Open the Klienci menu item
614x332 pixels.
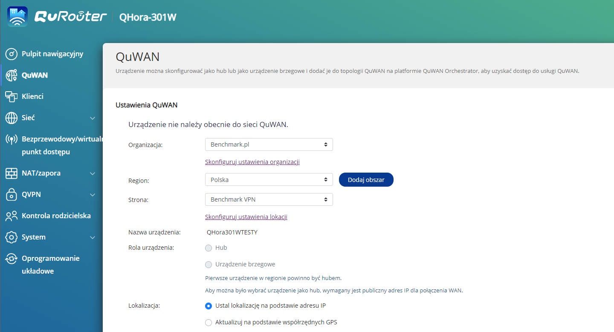coord(32,97)
